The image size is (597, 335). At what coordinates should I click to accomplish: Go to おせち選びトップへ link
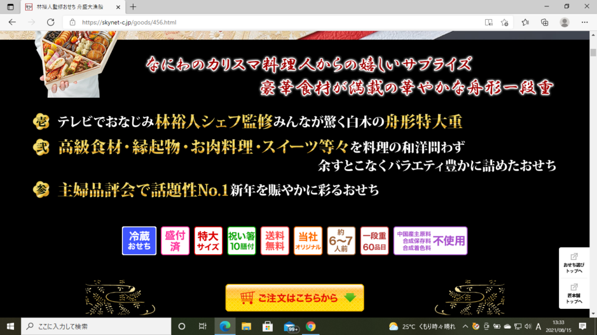[x=574, y=263]
